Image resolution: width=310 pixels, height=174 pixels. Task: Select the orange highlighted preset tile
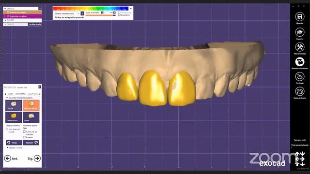31,105
